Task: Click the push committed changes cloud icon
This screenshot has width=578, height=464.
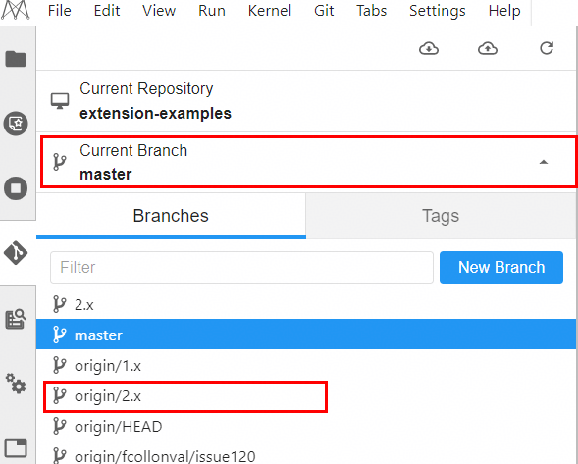Action: 488,48
